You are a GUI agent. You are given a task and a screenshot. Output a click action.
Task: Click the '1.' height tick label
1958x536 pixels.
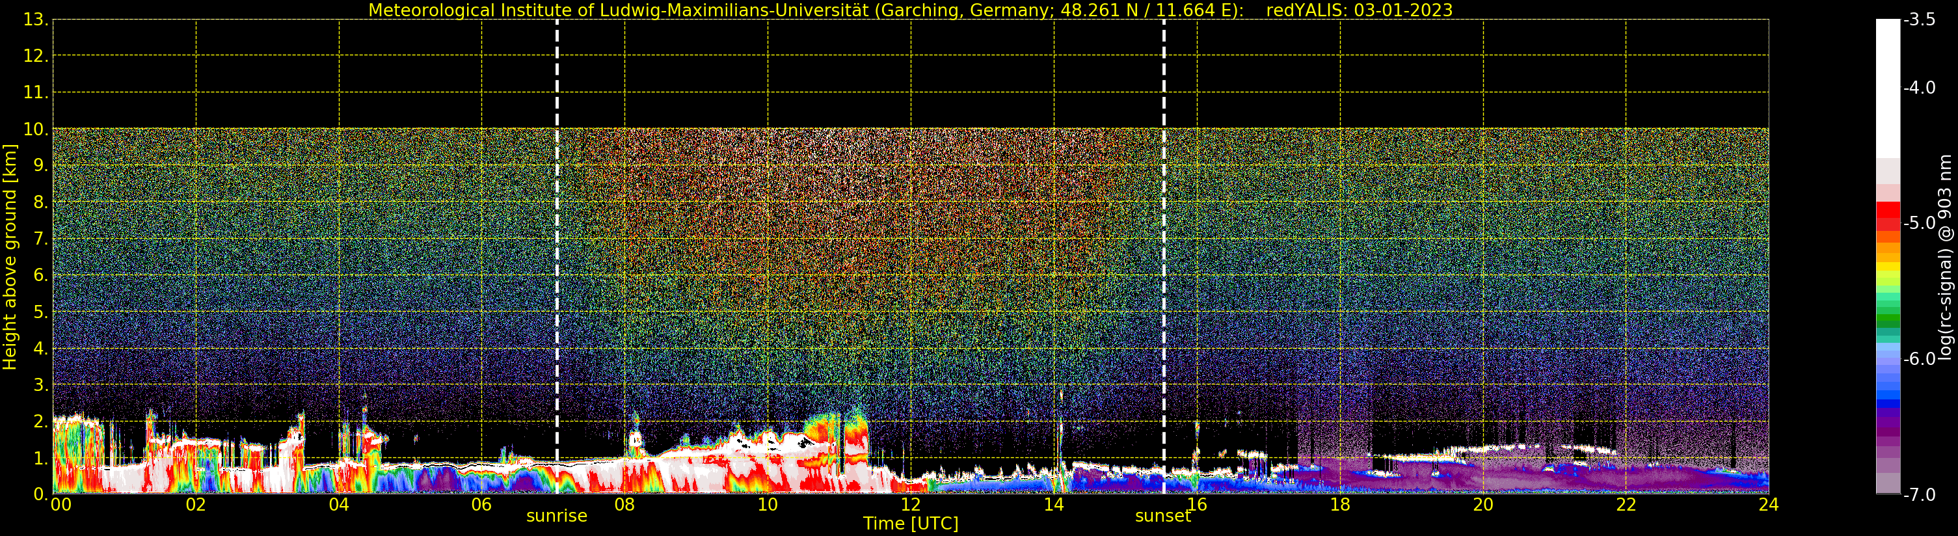click(x=41, y=458)
